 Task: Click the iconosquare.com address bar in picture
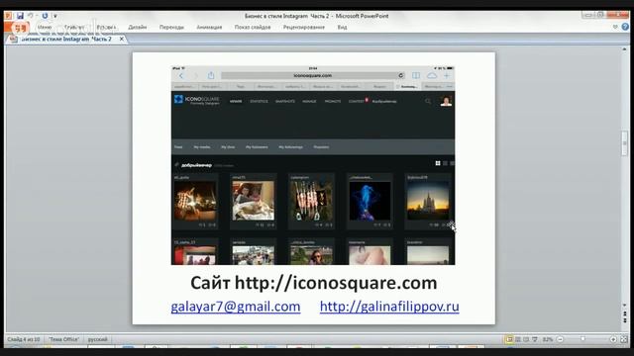313,75
